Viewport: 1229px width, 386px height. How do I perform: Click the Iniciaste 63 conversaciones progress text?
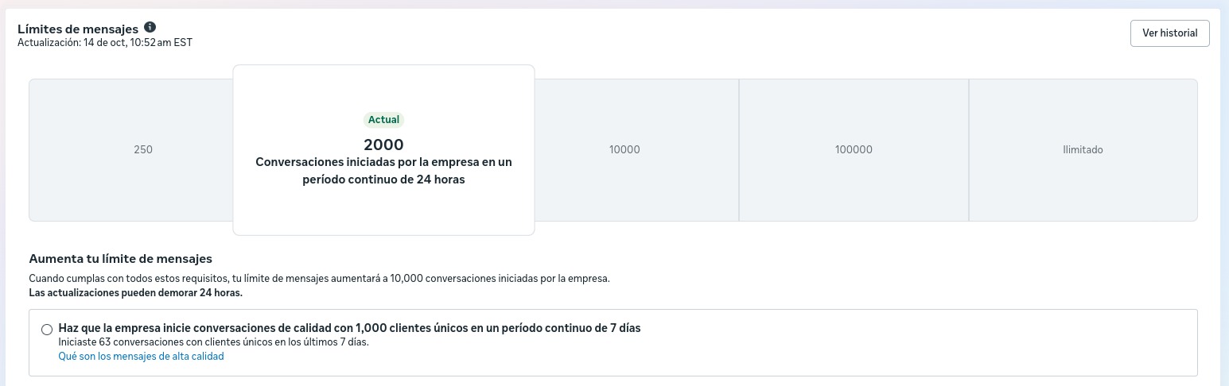click(213, 342)
